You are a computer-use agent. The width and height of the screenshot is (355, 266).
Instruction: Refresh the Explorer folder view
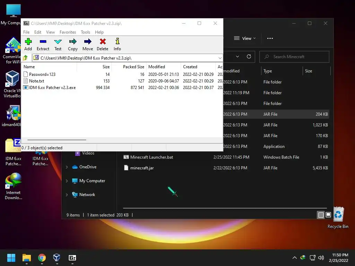click(249, 56)
